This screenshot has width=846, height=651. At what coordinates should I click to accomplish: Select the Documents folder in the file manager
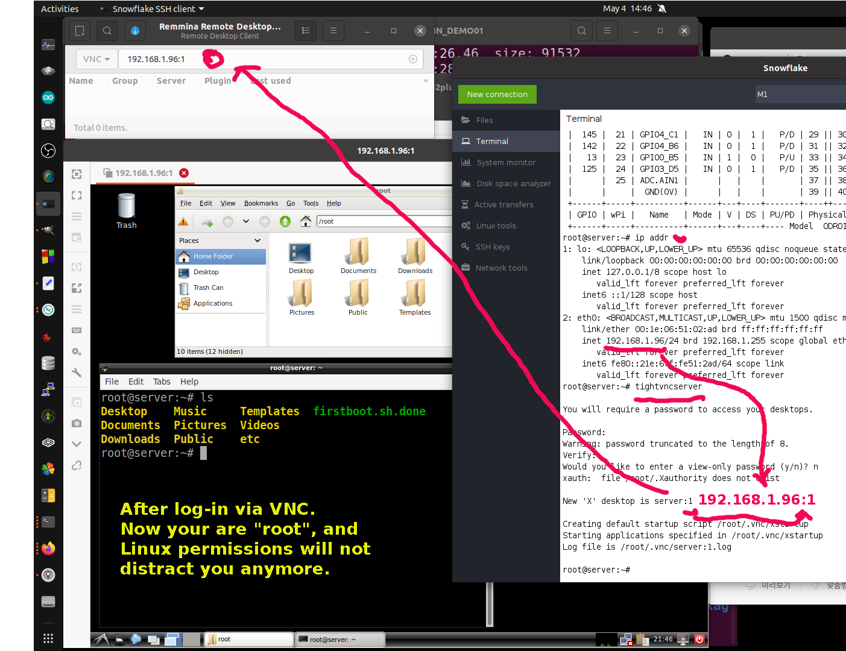click(x=358, y=256)
